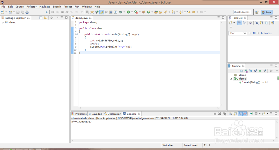Click the Save icon in toolbar

[18, 12]
